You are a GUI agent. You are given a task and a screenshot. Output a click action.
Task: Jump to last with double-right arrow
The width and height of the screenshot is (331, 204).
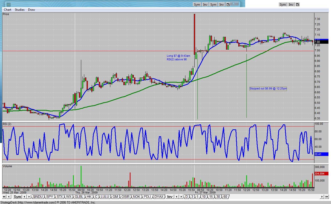327,197
